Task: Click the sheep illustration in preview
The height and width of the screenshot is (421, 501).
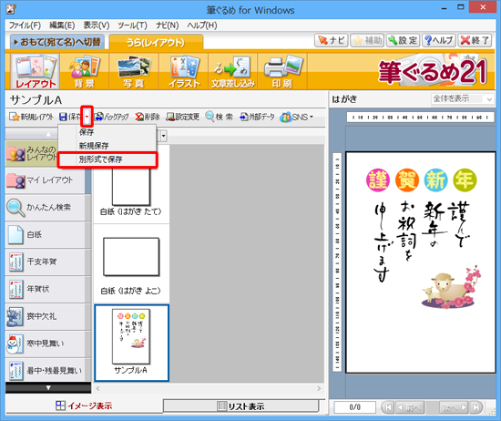Action: pyautogui.click(x=451, y=287)
